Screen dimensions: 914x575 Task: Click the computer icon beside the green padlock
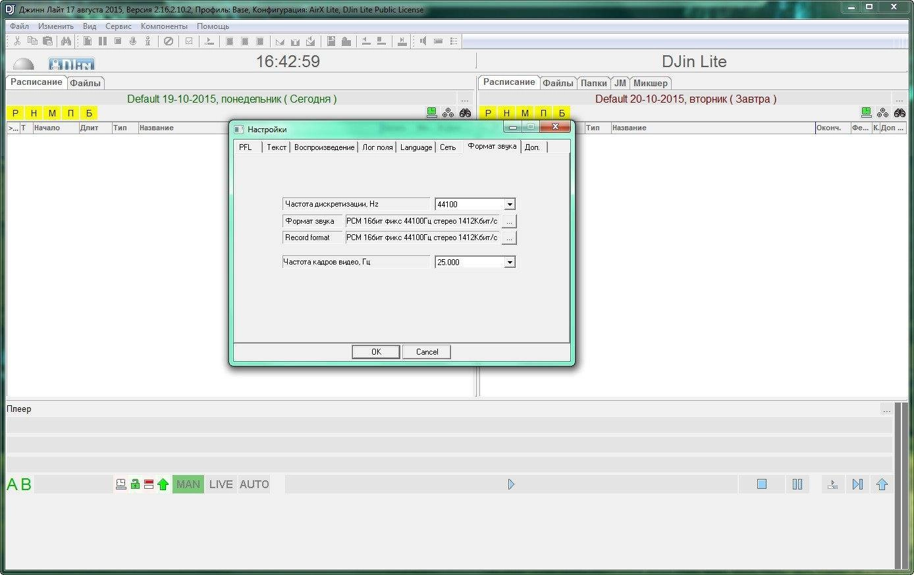(x=121, y=484)
